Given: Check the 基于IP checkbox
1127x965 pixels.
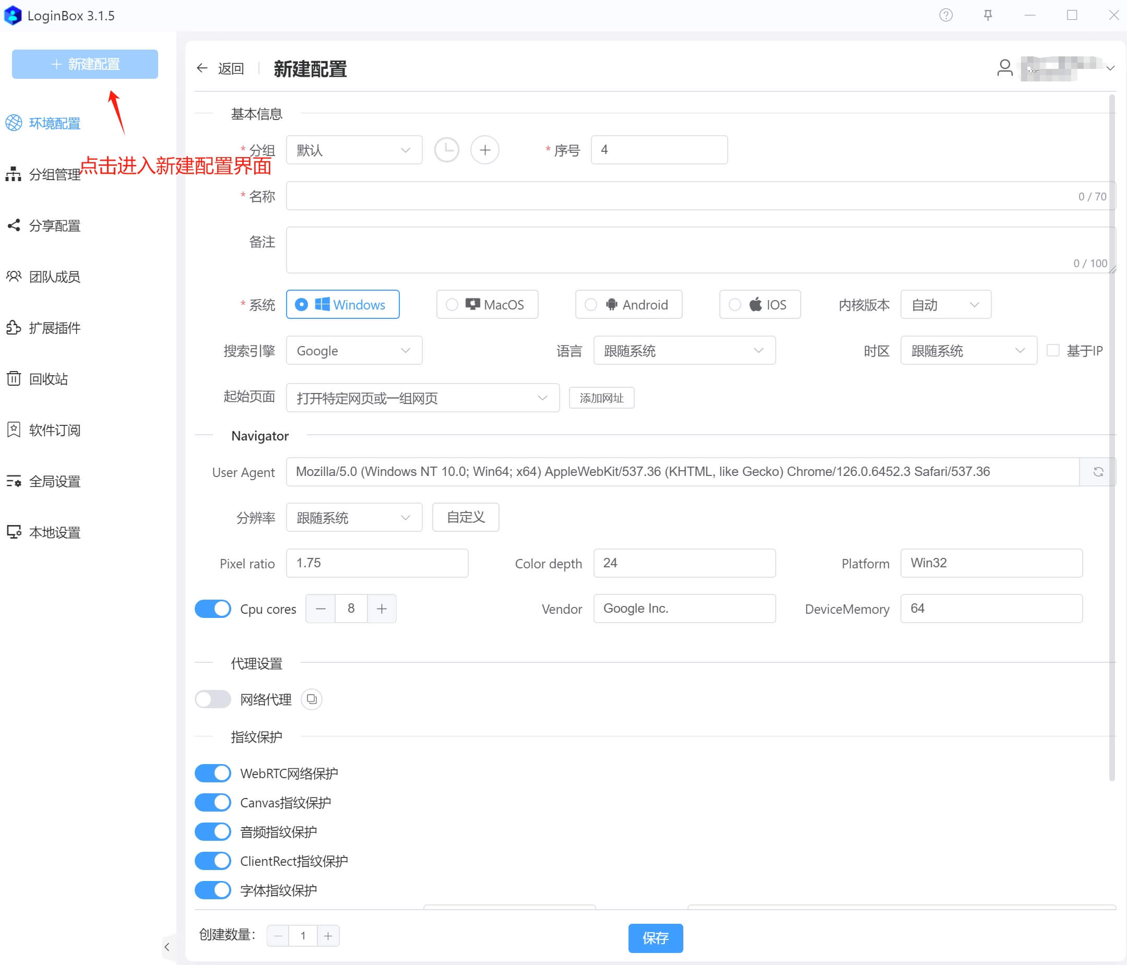Looking at the screenshot, I should [x=1053, y=350].
